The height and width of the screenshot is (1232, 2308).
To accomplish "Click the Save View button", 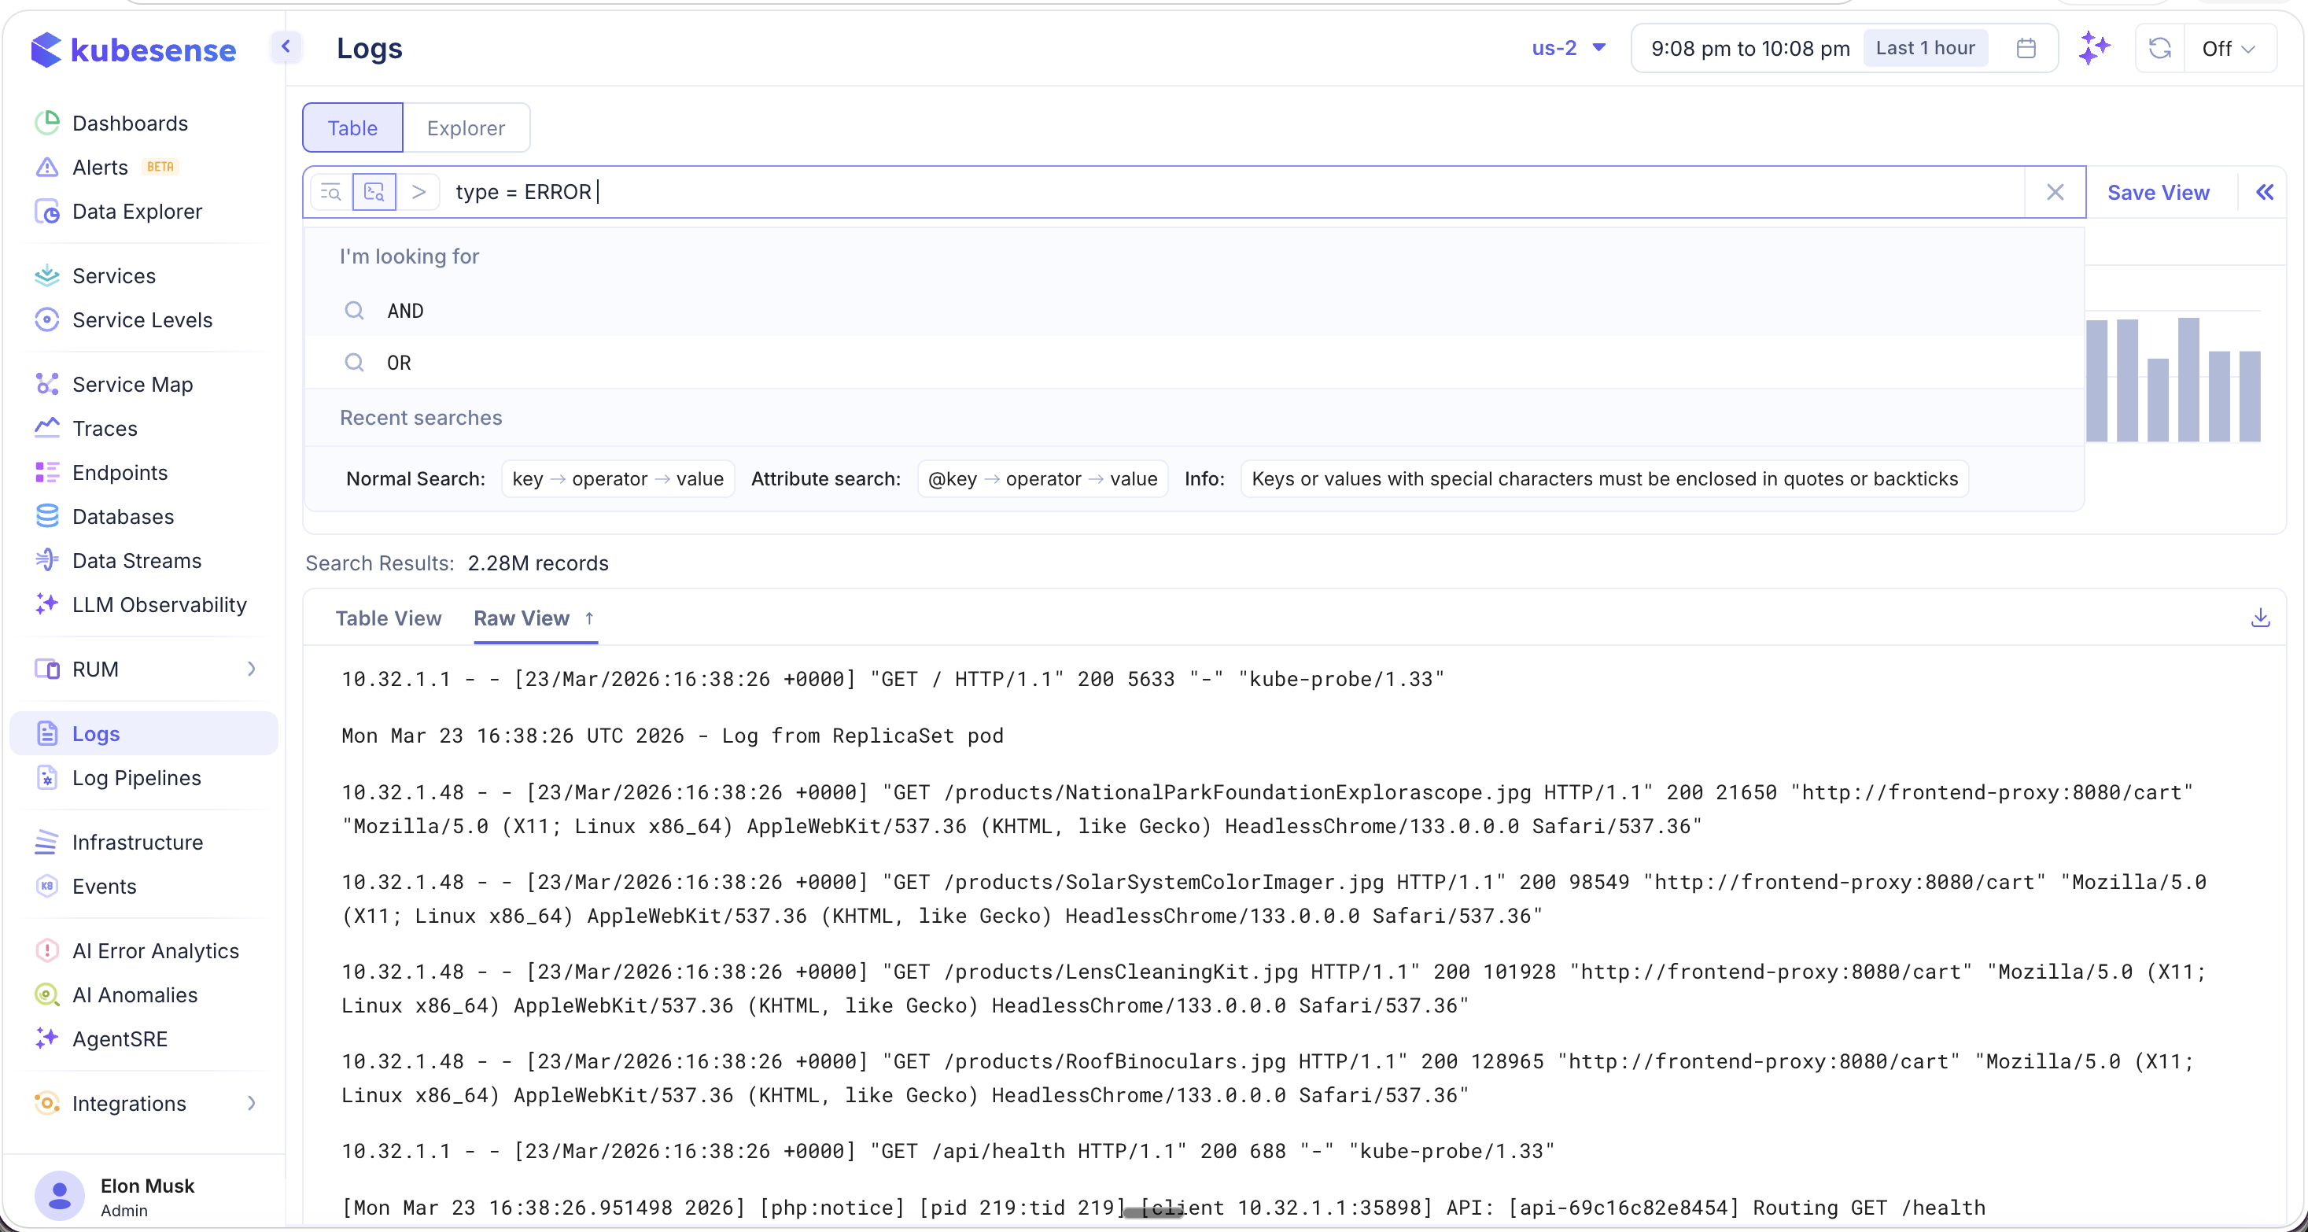I will [x=2158, y=193].
